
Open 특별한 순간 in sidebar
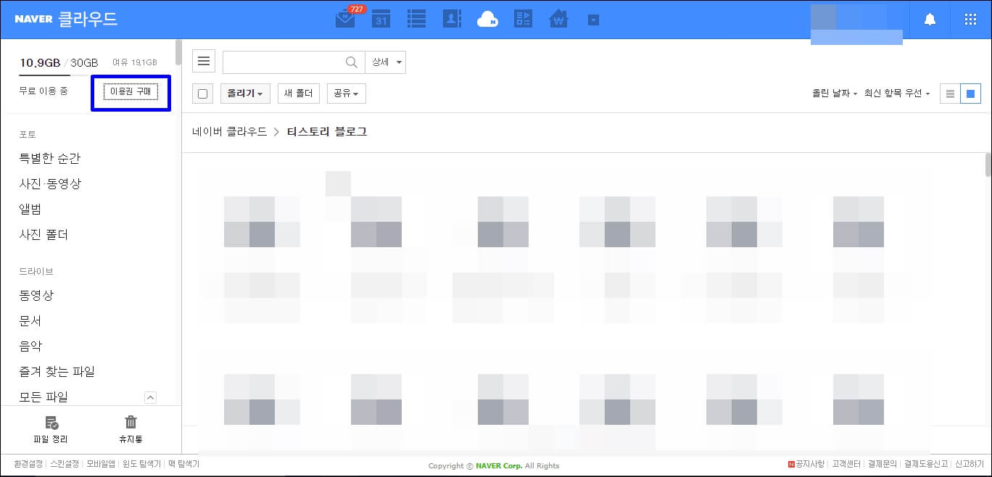(x=50, y=159)
